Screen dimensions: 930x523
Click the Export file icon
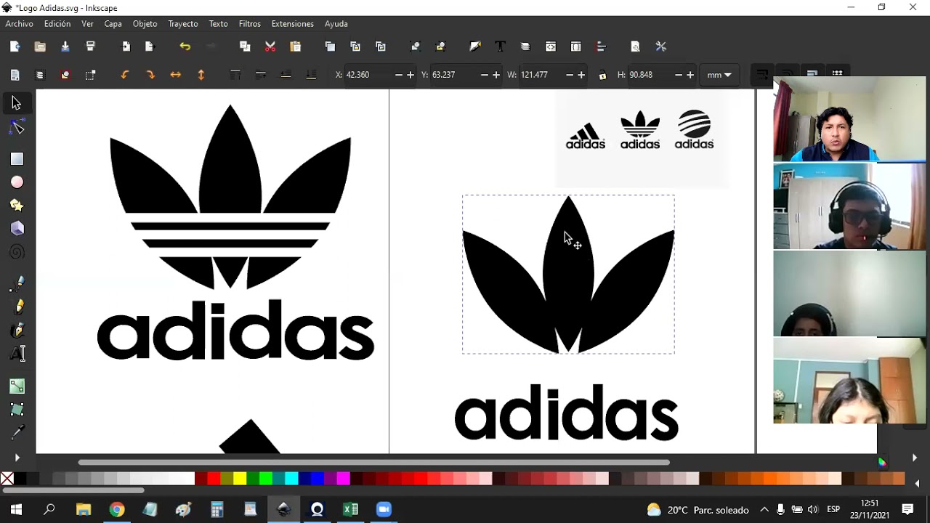coord(150,46)
